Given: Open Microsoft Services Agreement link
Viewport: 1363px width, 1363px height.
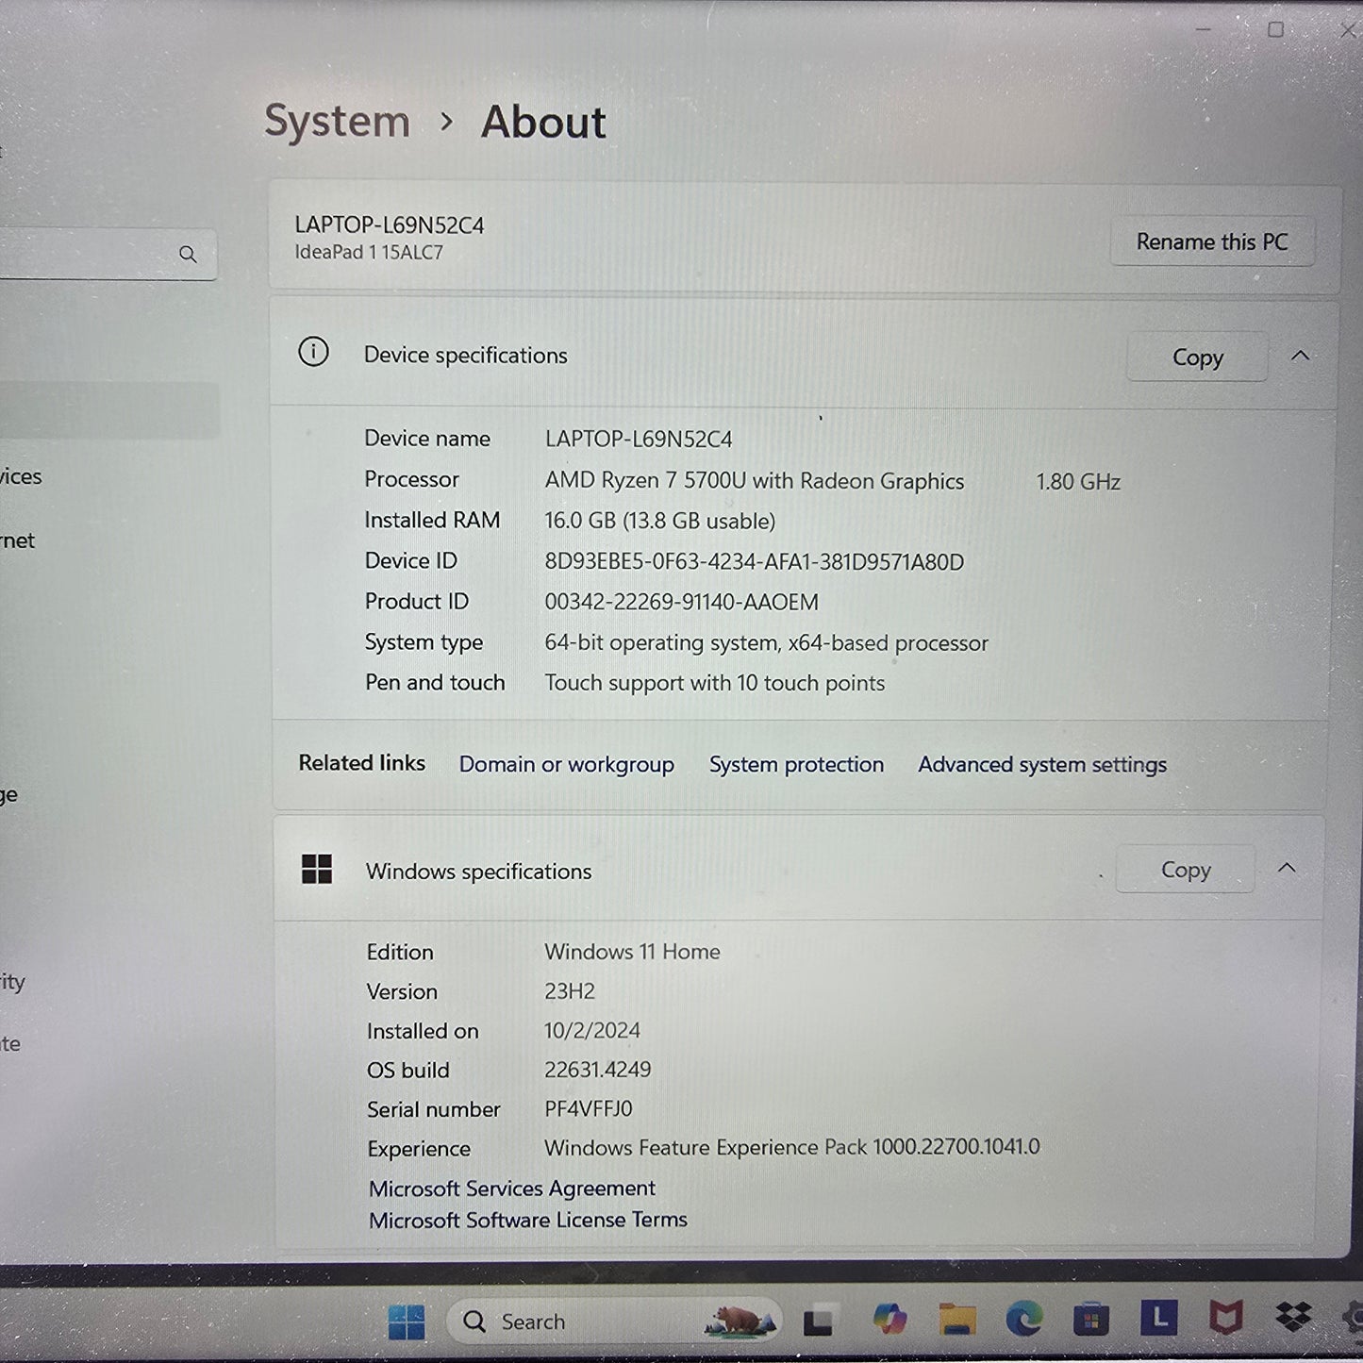Looking at the screenshot, I should click(512, 1188).
